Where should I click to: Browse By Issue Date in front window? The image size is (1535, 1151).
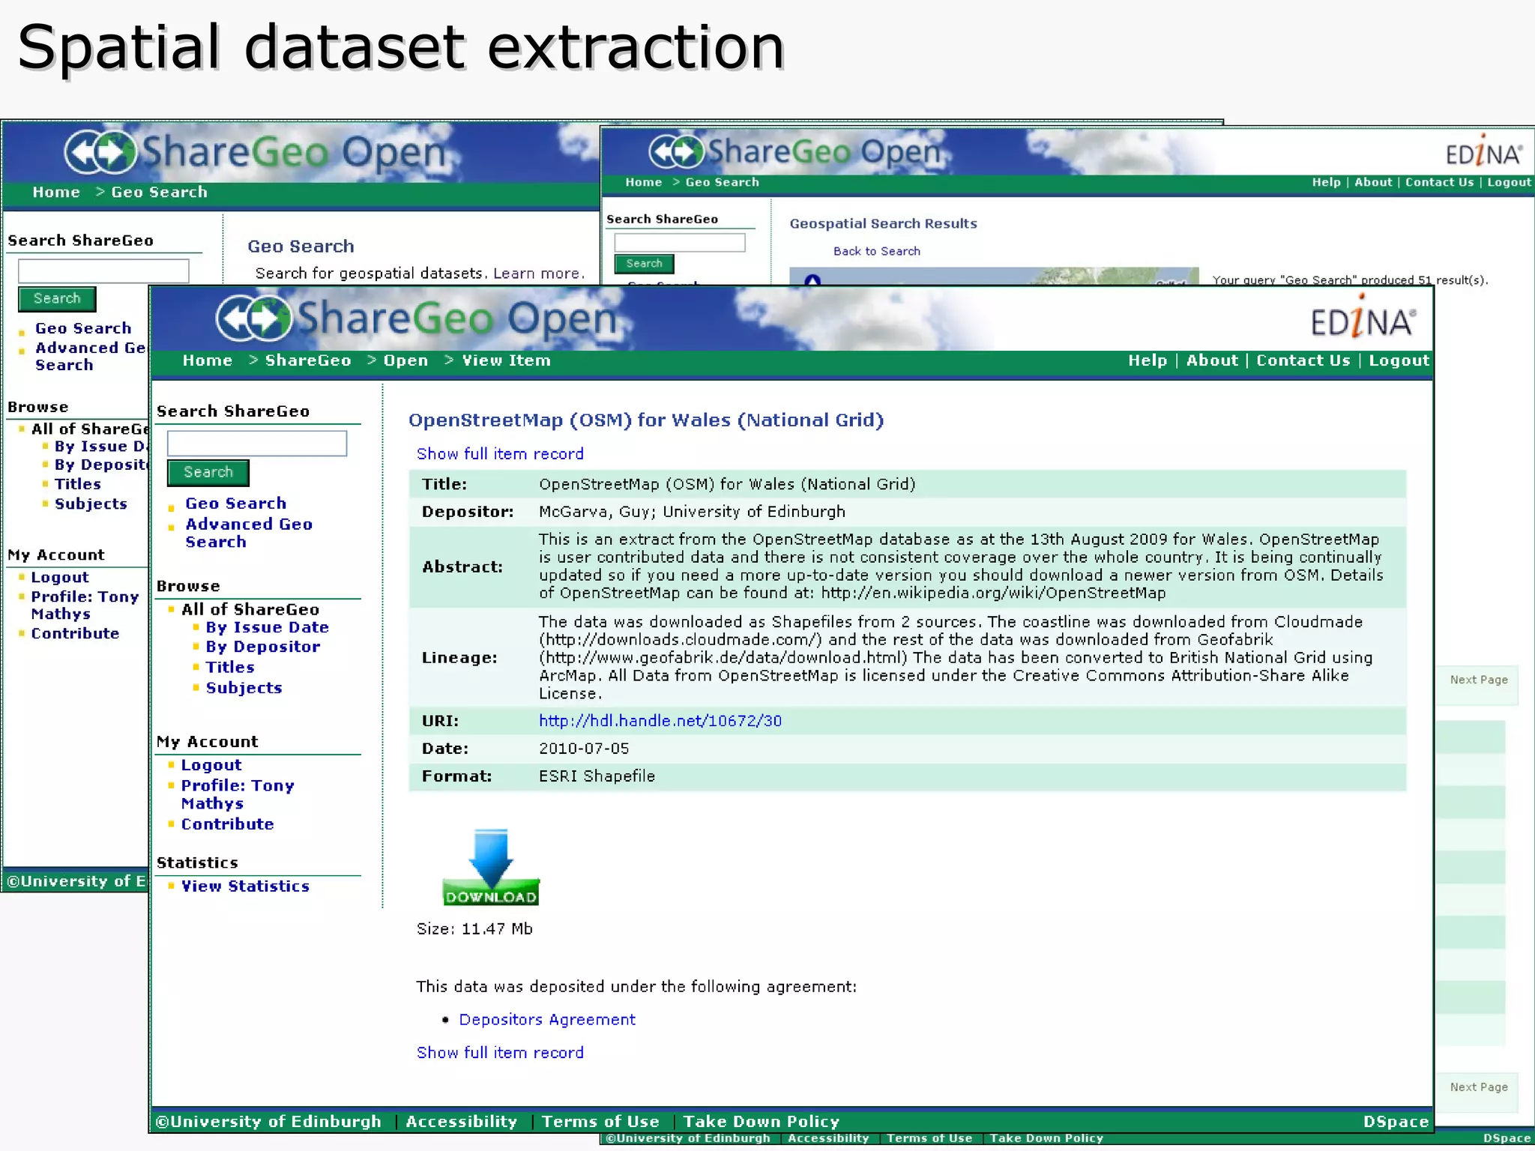point(268,627)
